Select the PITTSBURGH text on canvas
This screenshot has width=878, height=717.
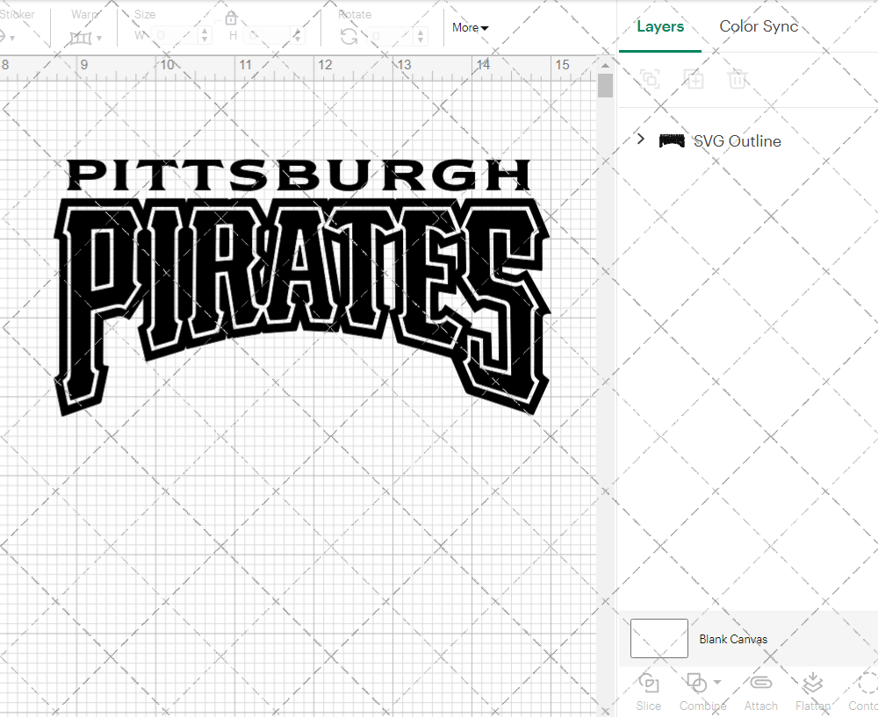(x=299, y=175)
